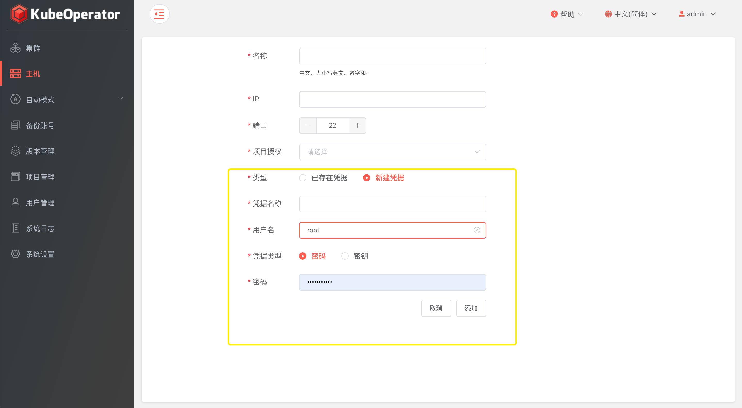Open the admin account dropdown
742x408 pixels.
pyautogui.click(x=697, y=14)
